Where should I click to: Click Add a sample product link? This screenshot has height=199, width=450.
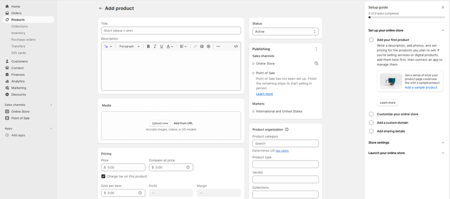[421, 88]
